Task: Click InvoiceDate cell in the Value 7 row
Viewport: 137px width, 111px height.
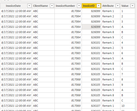Action: [x=16, y=74]
